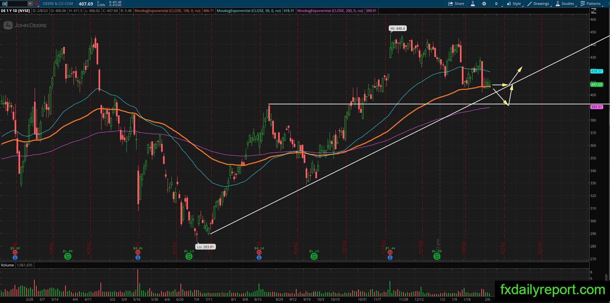This screenshot has width=610, height=303.
Task: Click the 300 label on price axis
Action: tap(593, 221)
